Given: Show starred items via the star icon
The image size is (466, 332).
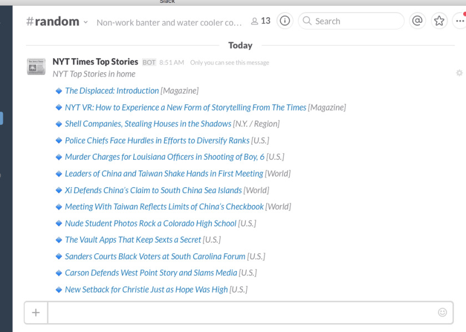Looking at the screenshot, I should click(x=439, y=21).
